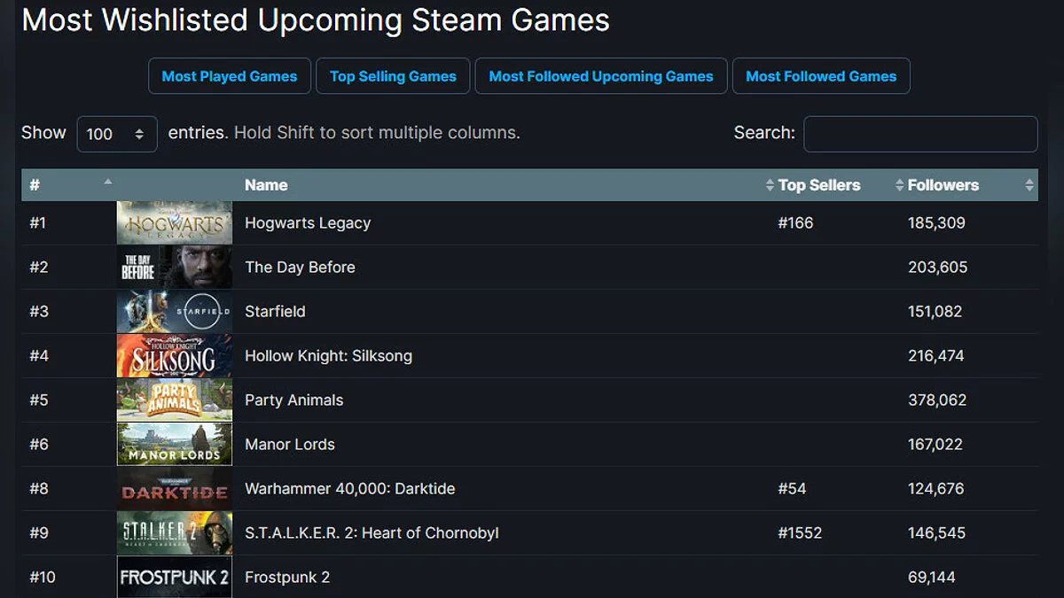Select the Silksong game thumbnail
The height and width of the screenshot is (598, 1064).
point(175,356)
